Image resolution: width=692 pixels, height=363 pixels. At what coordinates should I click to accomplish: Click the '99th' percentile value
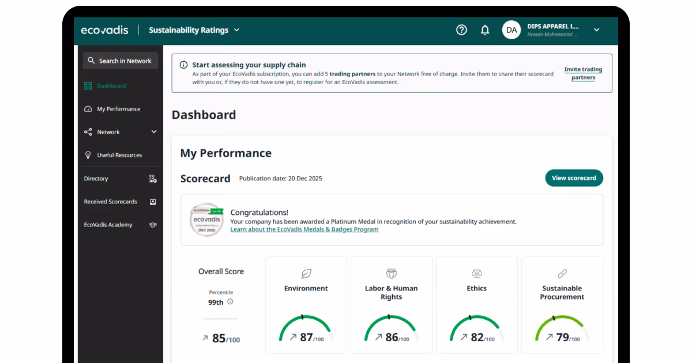(x=216, y=302)
